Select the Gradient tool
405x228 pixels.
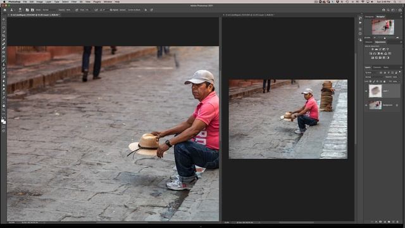tap(4, 77)
